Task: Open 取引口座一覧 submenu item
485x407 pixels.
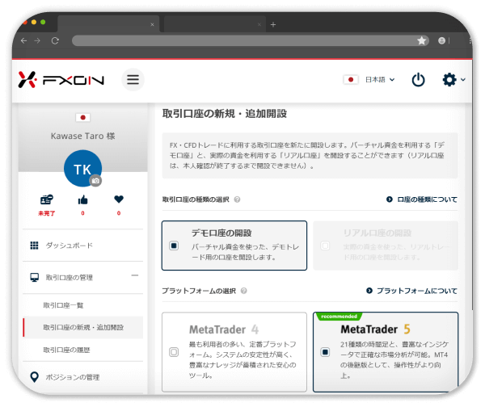Action: [63, 305]
